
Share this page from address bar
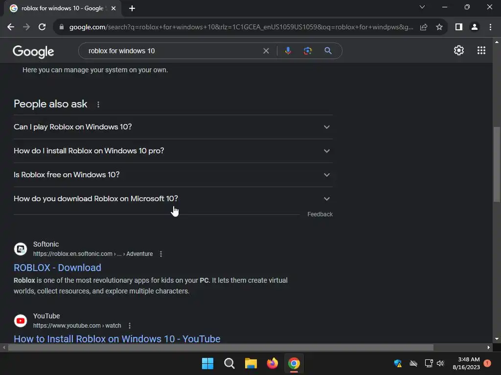click(x=424, y=27)
